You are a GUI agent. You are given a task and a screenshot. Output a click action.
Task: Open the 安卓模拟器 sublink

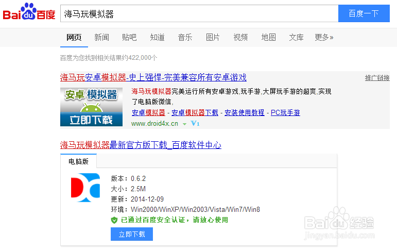click(148, 112)
